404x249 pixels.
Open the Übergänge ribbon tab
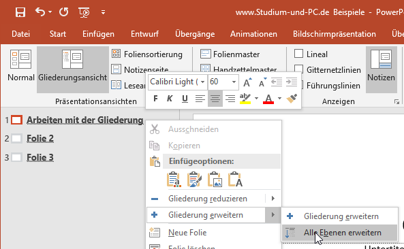(195, 34)
